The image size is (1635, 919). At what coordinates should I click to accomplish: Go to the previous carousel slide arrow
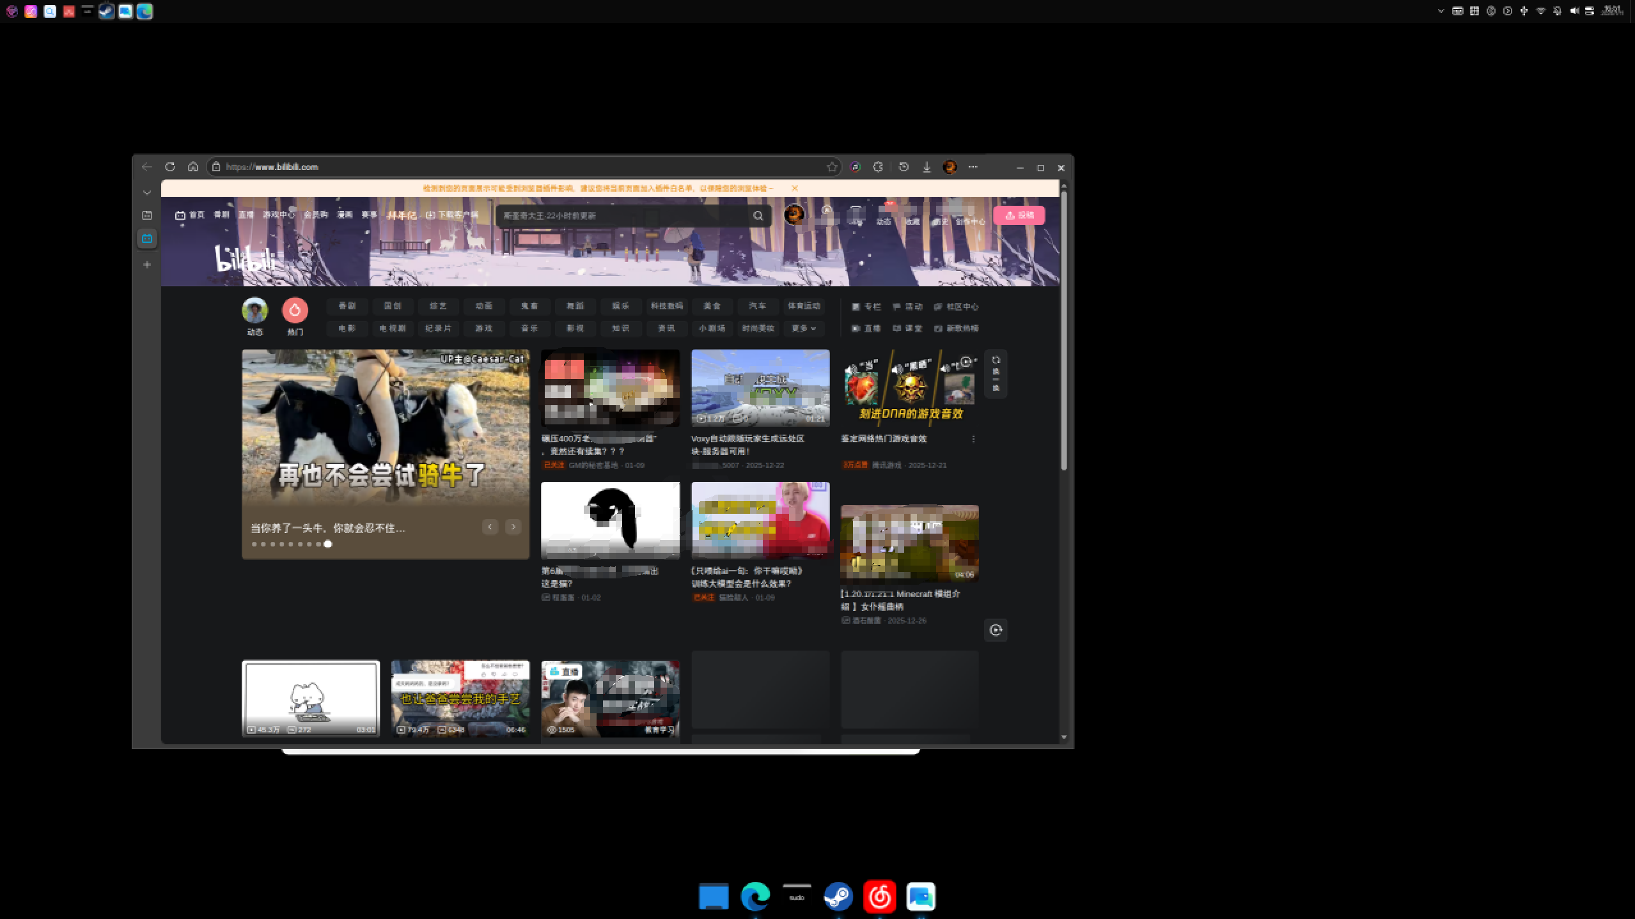coord(490,527)
